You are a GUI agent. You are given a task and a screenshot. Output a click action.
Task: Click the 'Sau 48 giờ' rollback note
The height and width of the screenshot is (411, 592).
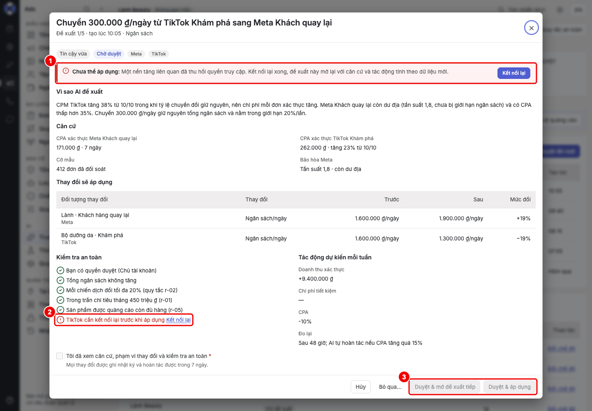coord(360,343)
